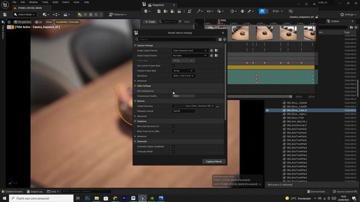Open the Resolution dropdown

(x=183, y=76)
